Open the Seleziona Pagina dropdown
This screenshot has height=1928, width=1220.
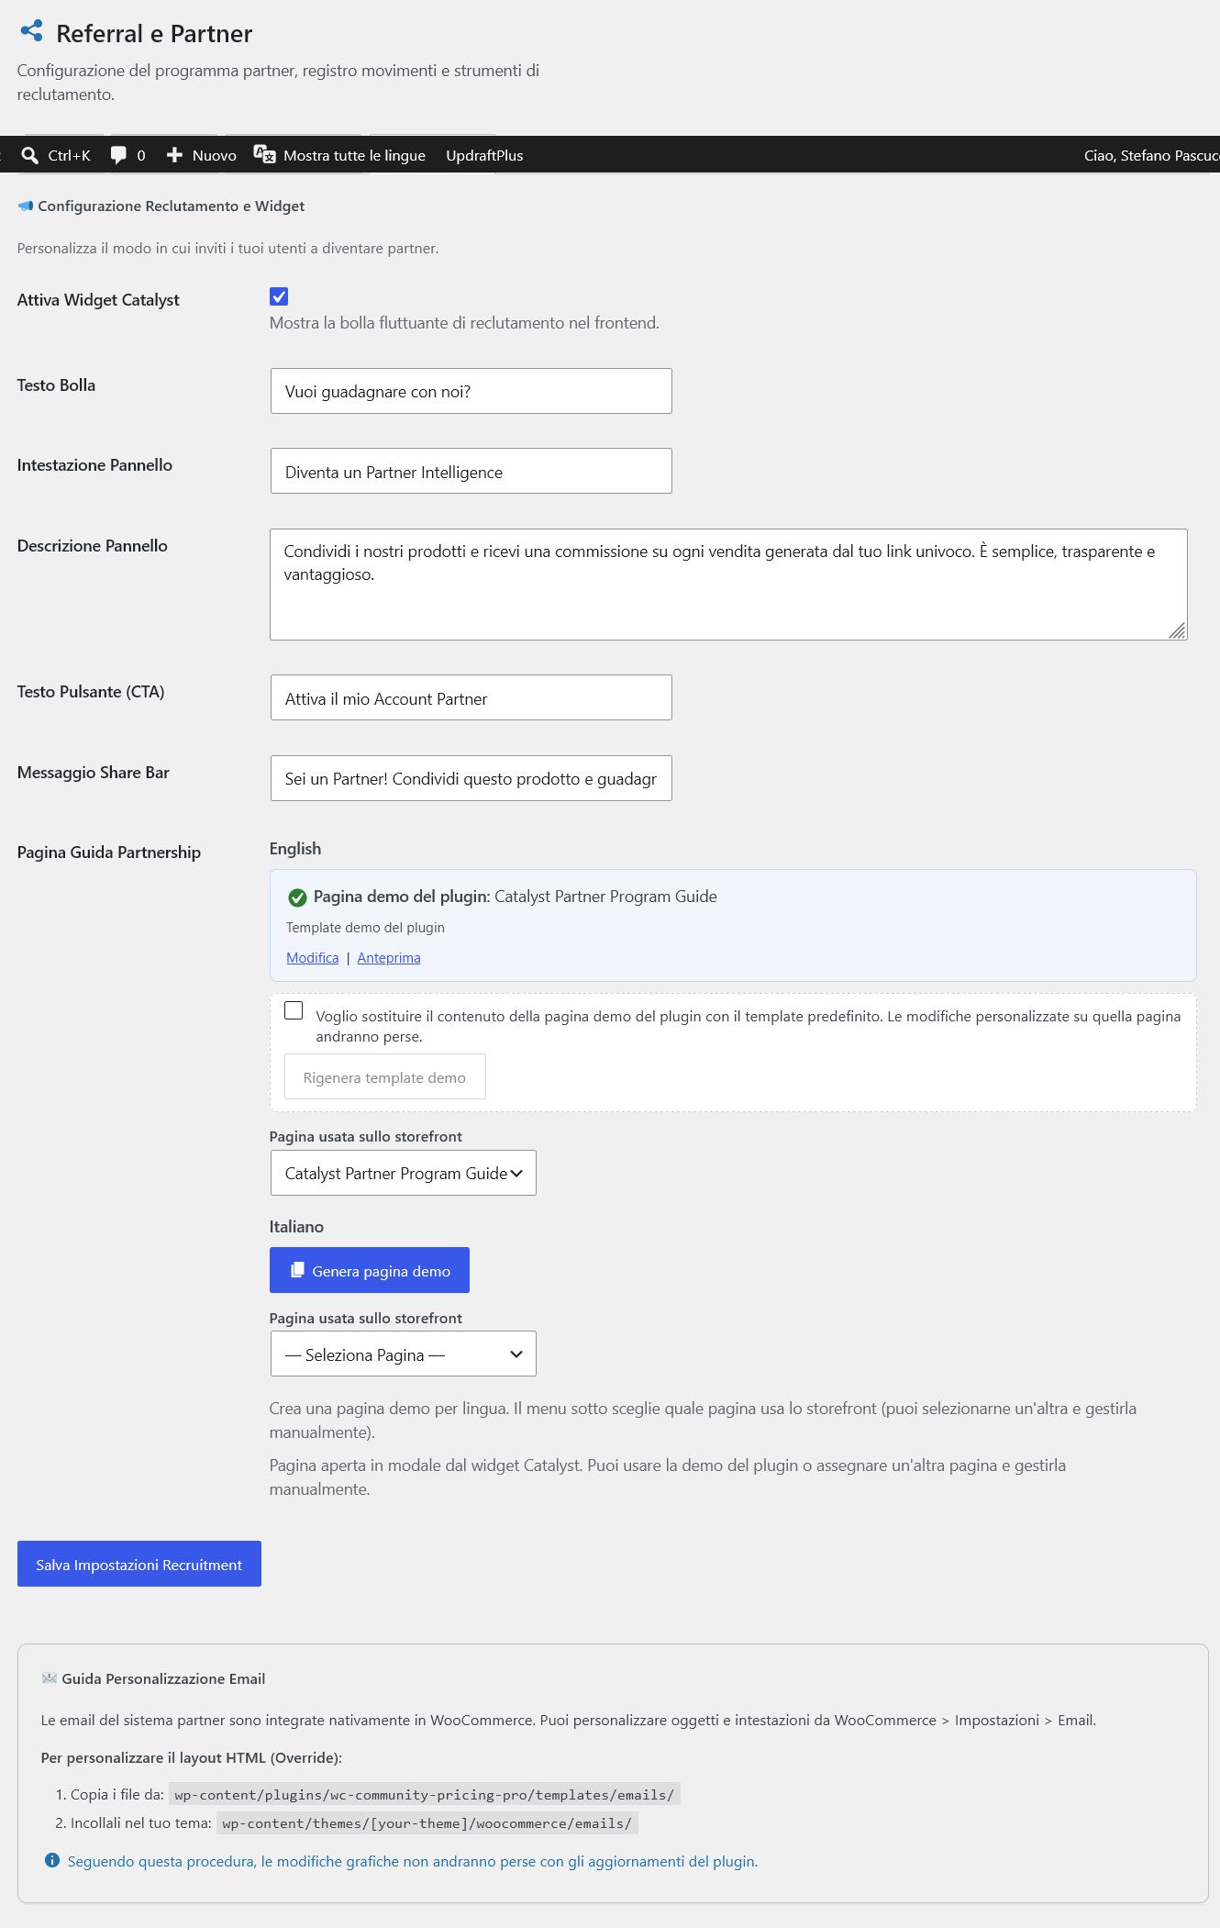coord(404,1354)
